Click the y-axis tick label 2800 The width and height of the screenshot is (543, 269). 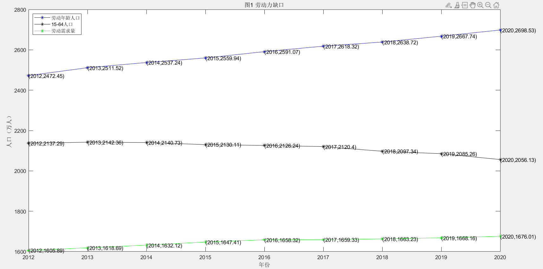pyautogui.click(x=20, y=10)
